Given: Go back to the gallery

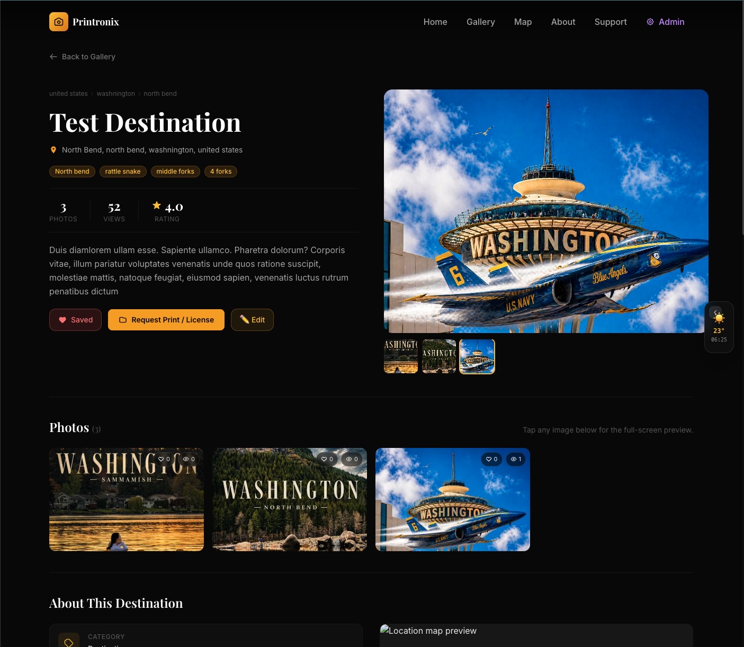Looking at the screenshot, I should 82,57.
